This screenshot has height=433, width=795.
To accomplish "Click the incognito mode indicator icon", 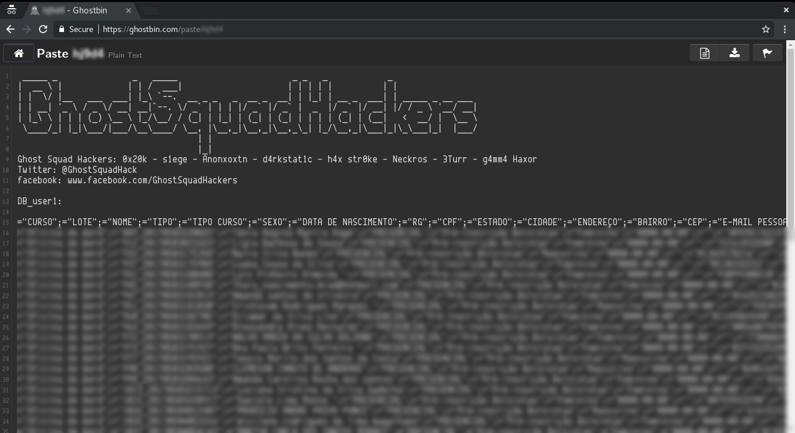I will click(11, 10).
